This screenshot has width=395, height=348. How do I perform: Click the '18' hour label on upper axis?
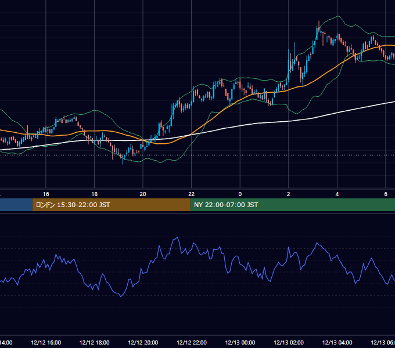click(x=95, y=194)
